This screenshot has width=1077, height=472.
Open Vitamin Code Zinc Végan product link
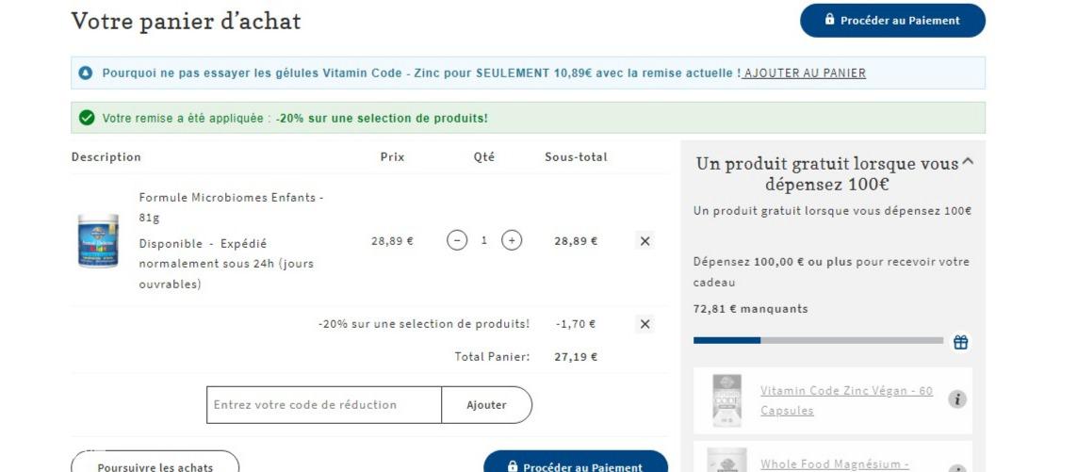(846, 400)
